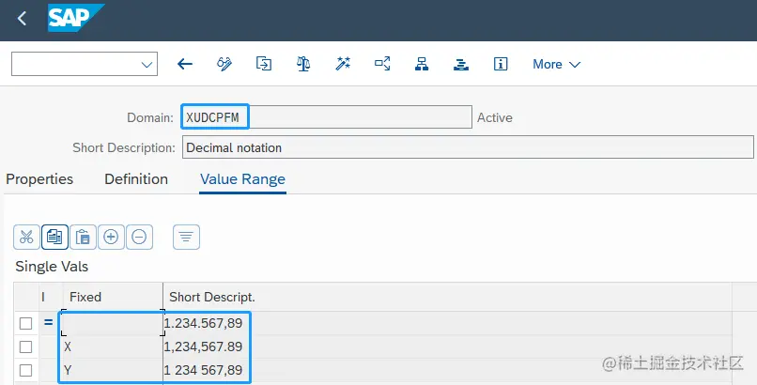
Task: Click the Domain name input field
Action: [x=327, y=117]
